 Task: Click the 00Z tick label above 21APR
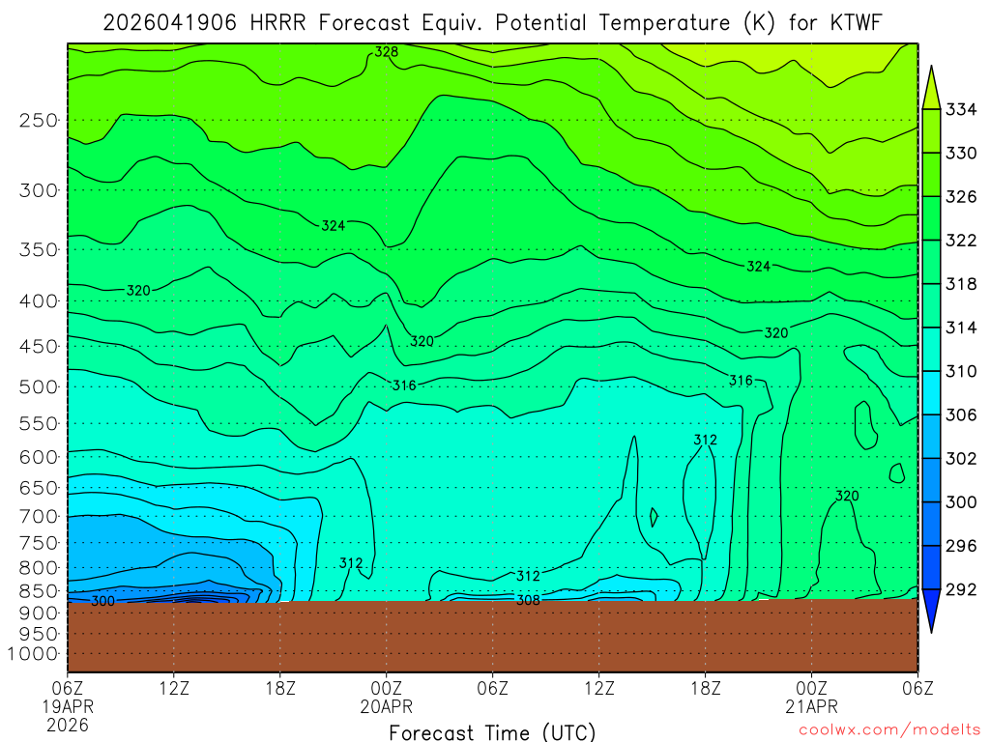[x=812, y=688]
